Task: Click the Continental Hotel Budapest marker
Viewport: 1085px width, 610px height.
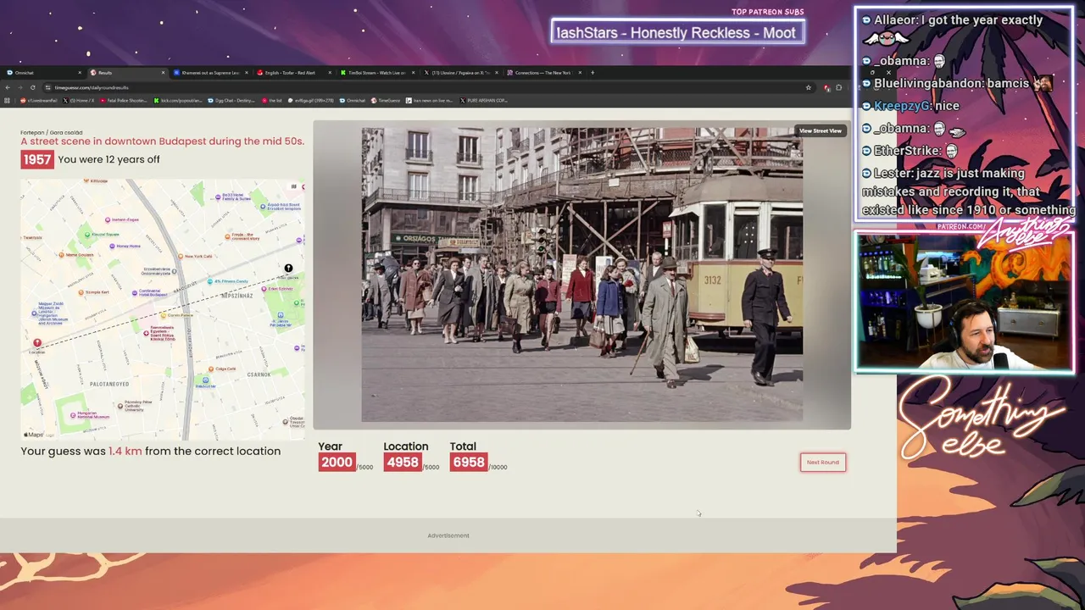Action: (133, 291)
